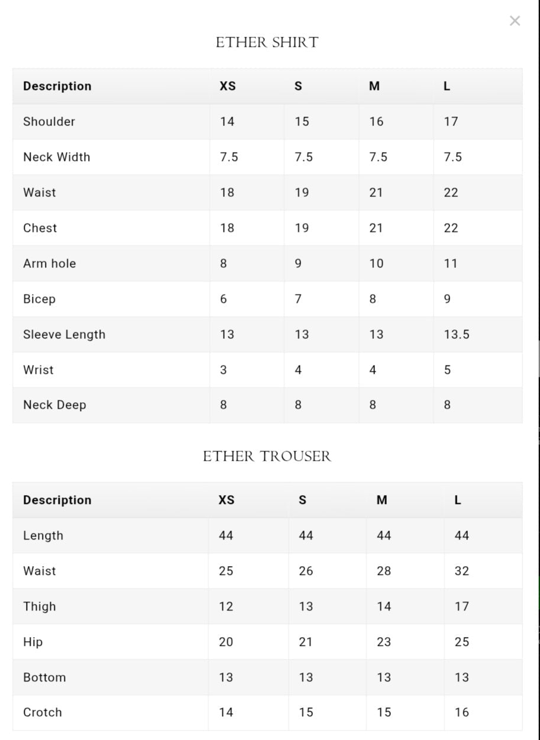
Task: Click the Neck Width row label
Action: 57,157
